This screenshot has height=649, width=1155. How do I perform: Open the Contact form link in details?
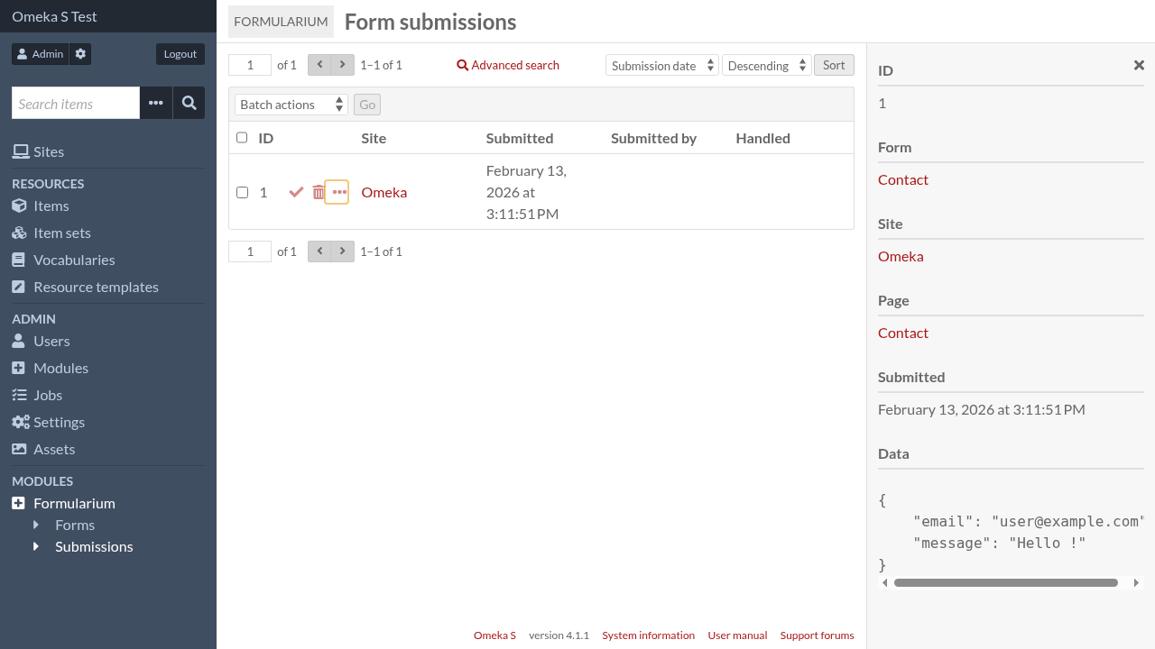tap(902, 179)
